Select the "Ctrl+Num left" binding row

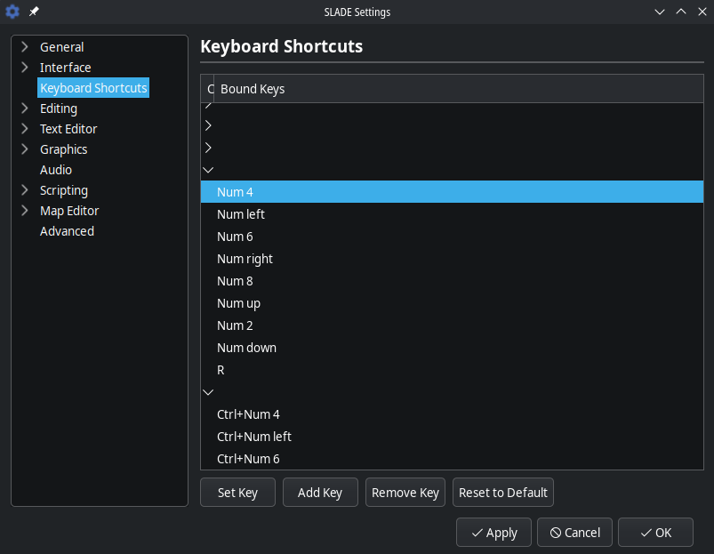click(x=453, y=437)
